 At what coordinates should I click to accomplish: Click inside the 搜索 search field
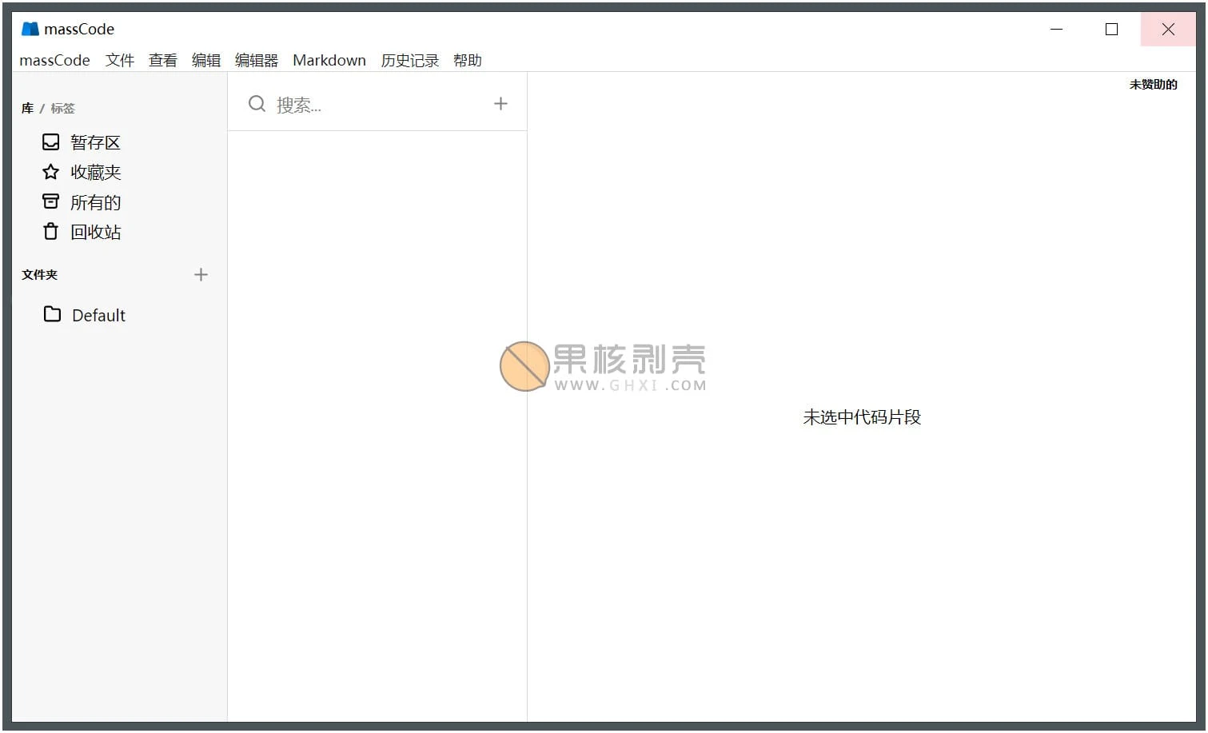tap(320, 104)
